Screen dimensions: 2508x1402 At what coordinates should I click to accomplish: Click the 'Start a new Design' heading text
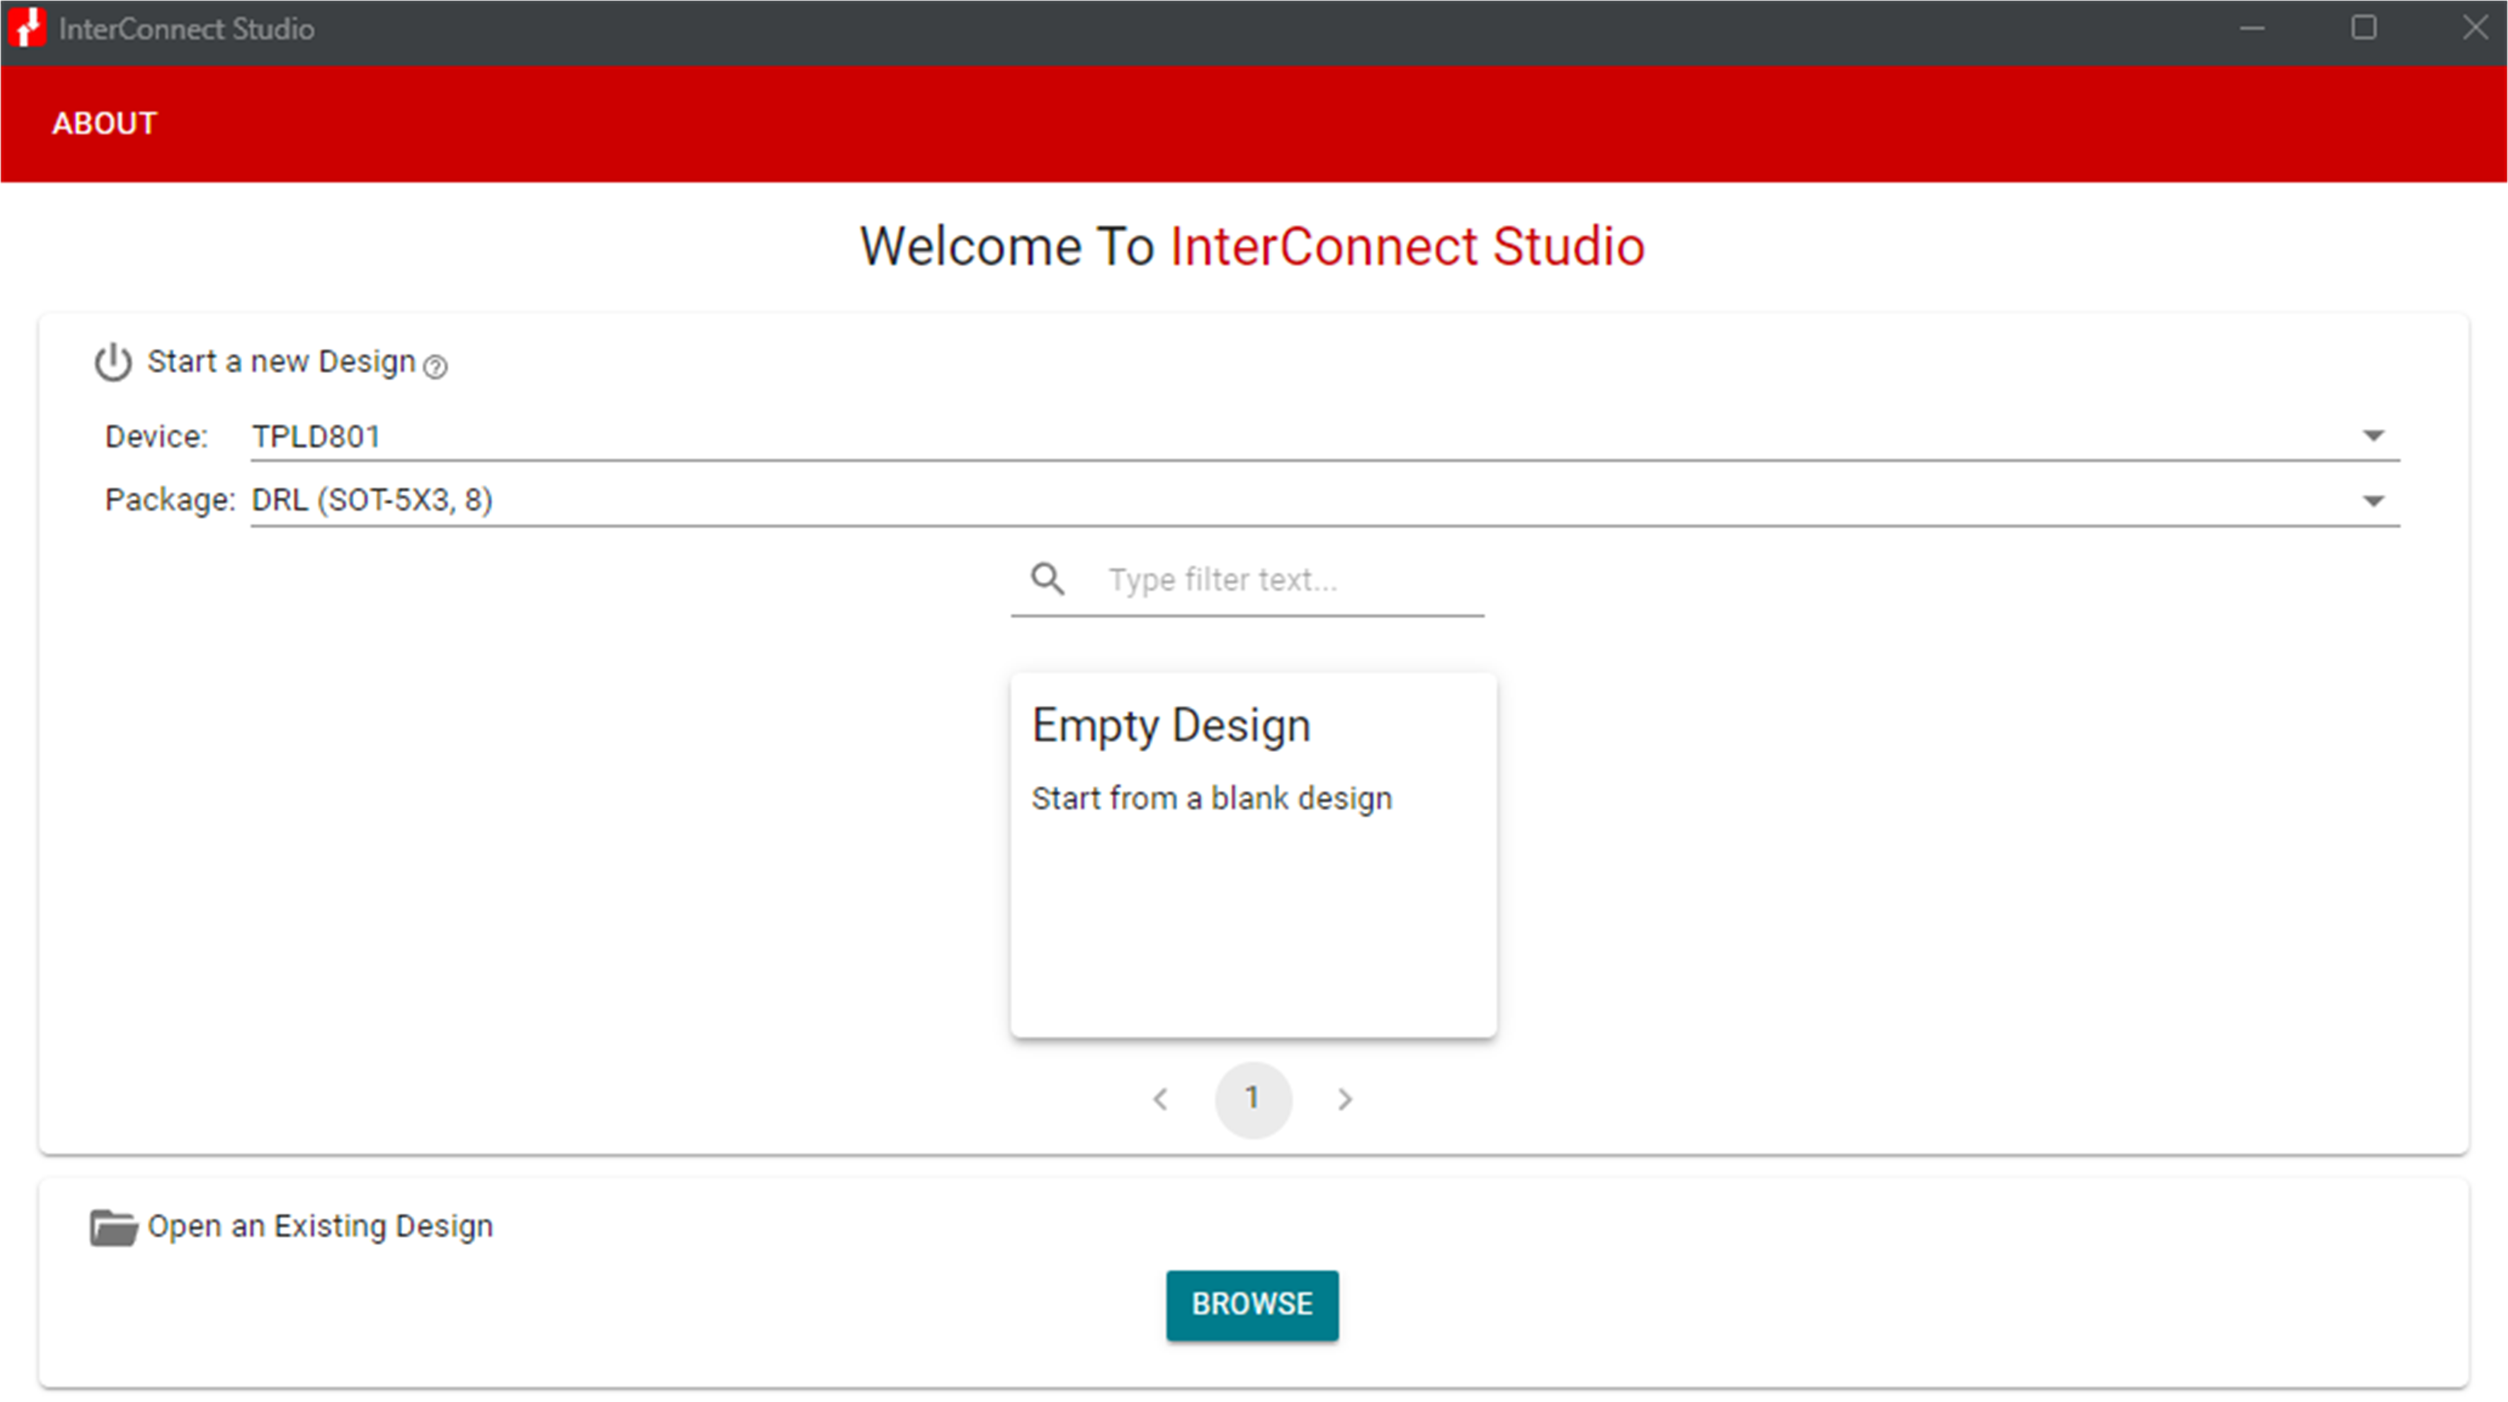(281, 361)
